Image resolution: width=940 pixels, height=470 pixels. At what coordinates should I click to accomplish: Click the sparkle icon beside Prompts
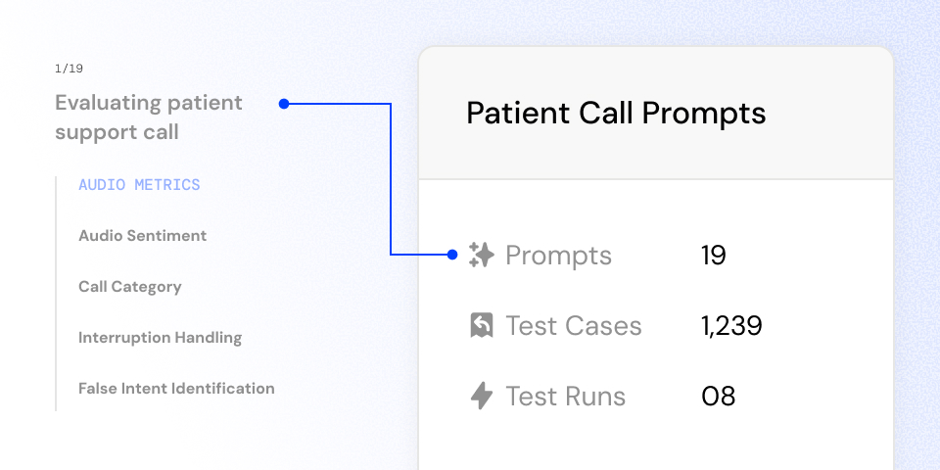(481, 256)
